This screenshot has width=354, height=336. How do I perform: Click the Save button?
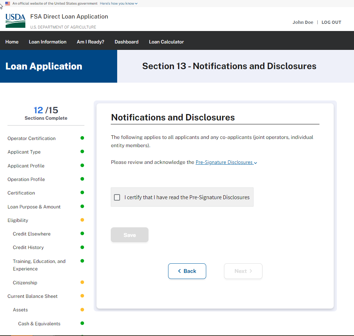[130, 235]
